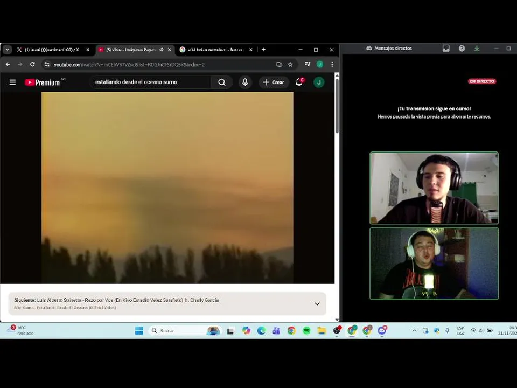
Task: Open Mensajes directos in Discord
Action: pos(389,48)
